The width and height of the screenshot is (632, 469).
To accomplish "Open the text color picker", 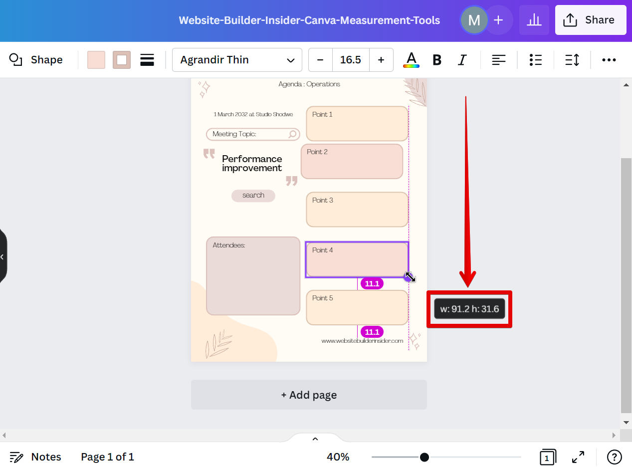I will 411,60.
